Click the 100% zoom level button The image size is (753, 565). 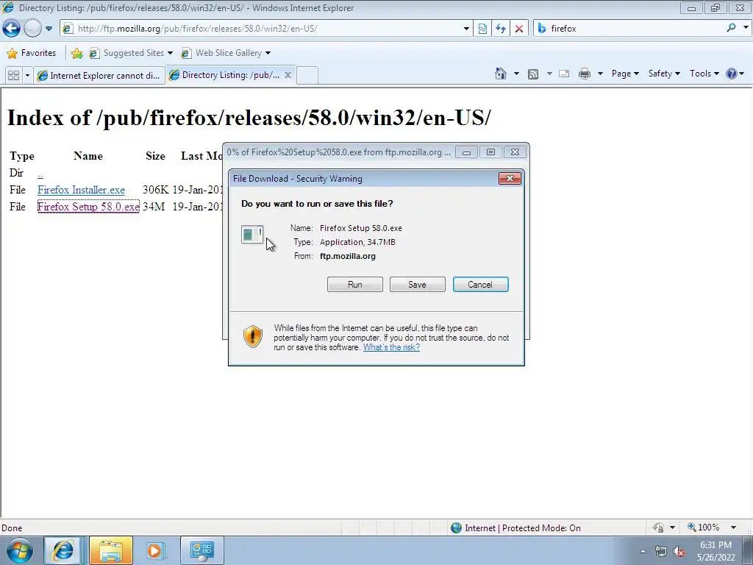tap(704, 527)
